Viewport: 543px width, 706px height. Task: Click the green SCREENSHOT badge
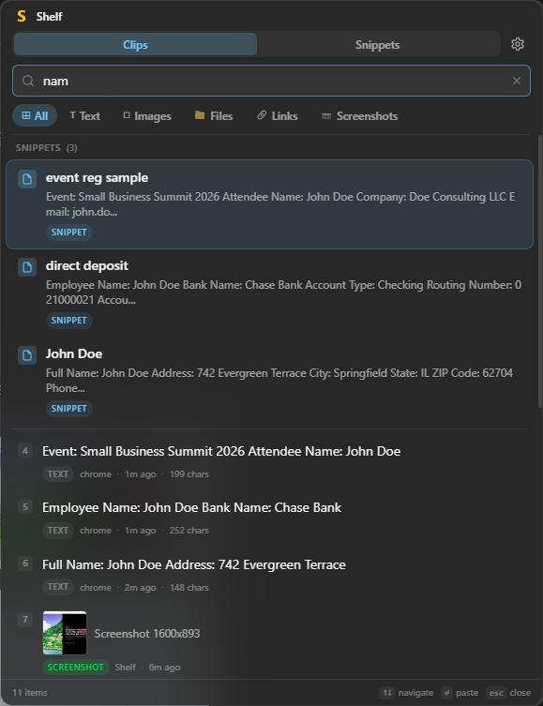[76, 668]
